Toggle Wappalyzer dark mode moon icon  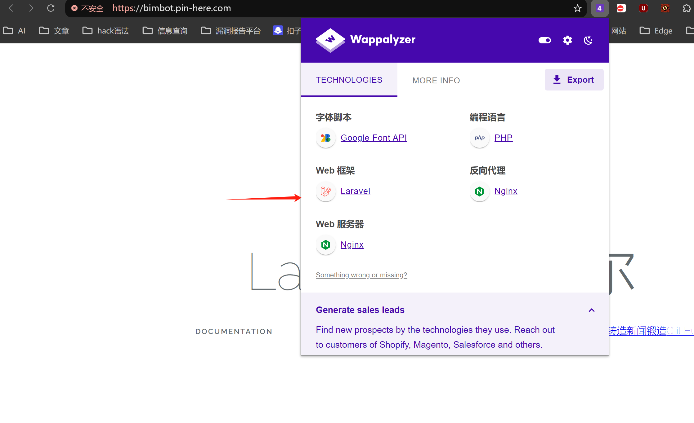click(x=588, y=40)
